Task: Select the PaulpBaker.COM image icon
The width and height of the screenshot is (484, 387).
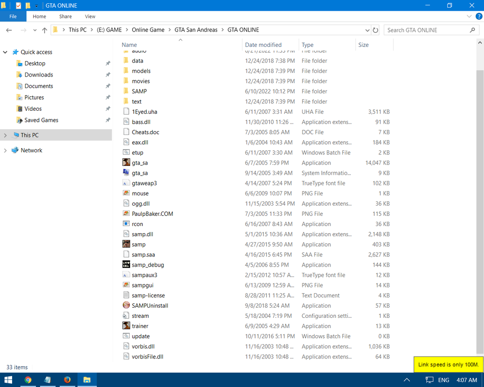Action: pos(126,213)
